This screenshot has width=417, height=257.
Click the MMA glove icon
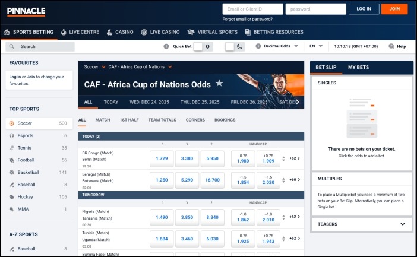(x=12, y=209)
